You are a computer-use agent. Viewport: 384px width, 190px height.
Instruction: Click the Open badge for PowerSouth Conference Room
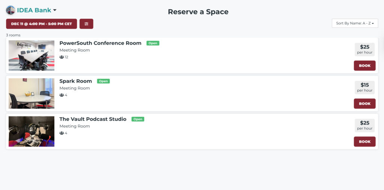(x=153, y=43)
